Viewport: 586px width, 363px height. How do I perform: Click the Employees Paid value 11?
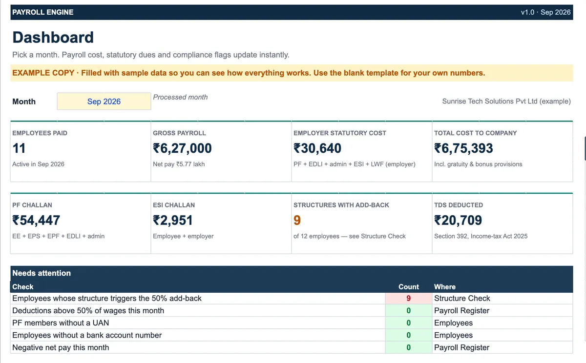pos(19,148)
